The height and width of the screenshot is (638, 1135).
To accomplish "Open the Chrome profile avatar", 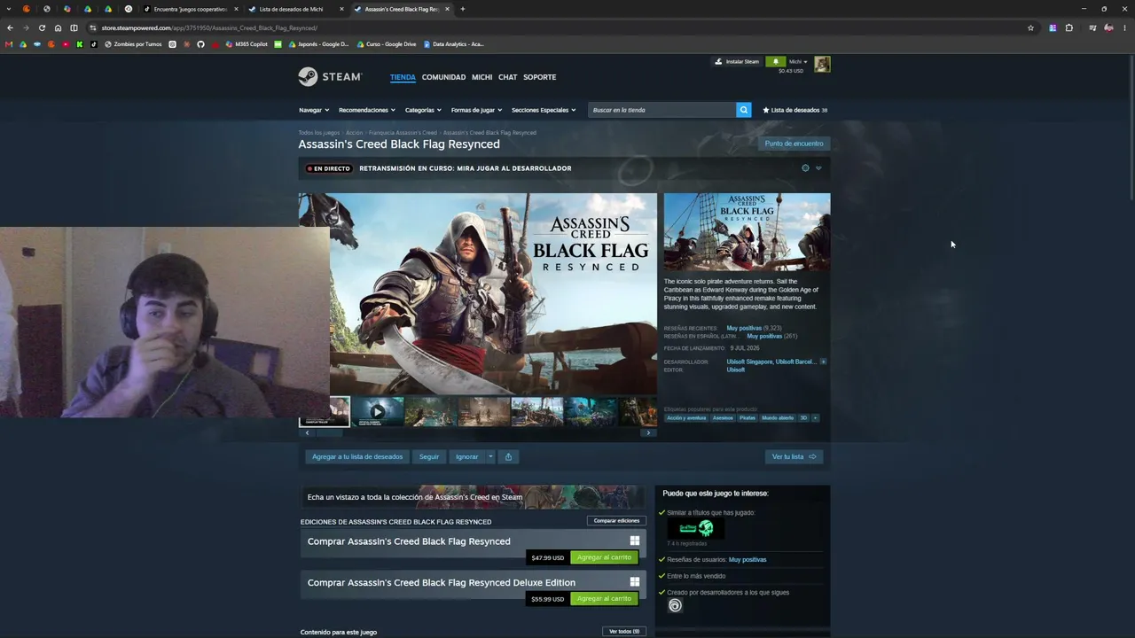I will pyautogui.click(x=1108, y=28).
